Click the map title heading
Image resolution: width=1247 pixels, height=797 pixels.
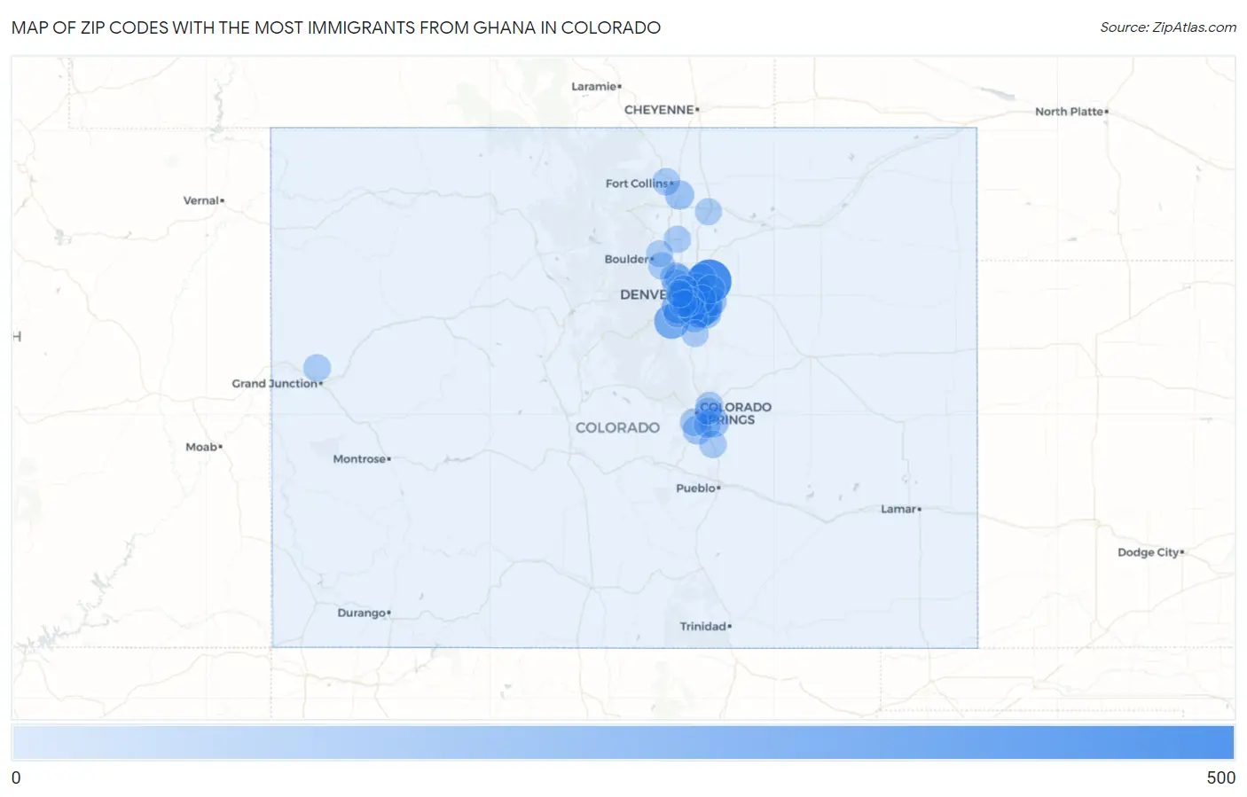[336, 27]
